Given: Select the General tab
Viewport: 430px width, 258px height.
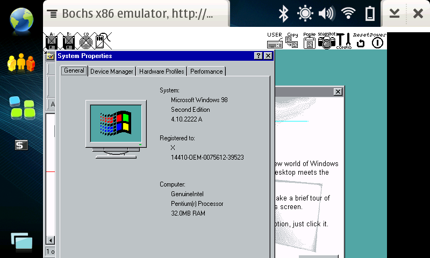Looking at the screenshot, I should [x=74, y=70].
